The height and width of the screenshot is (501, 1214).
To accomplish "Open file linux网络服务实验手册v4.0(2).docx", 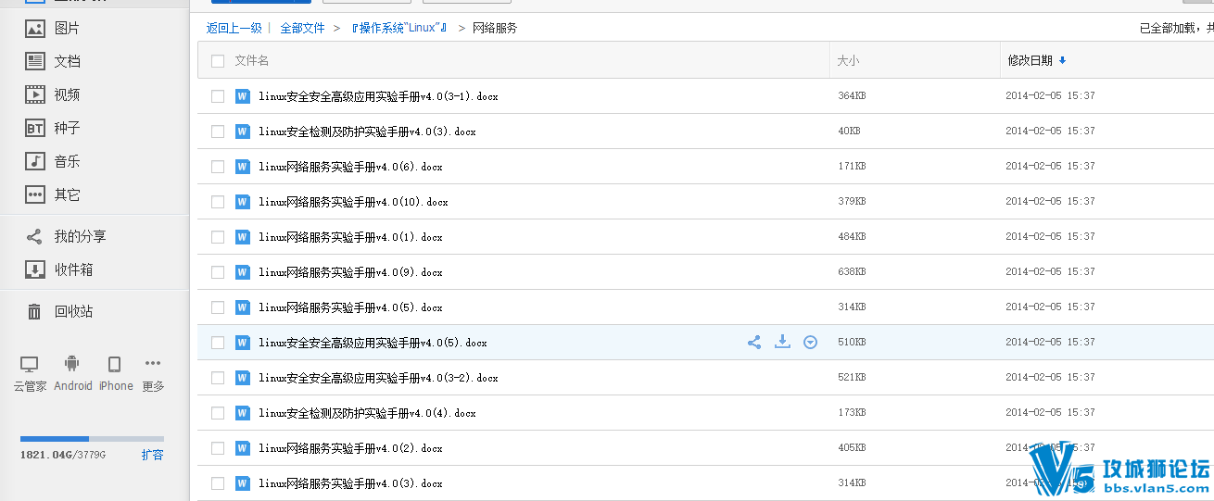I will pos(350,448).
